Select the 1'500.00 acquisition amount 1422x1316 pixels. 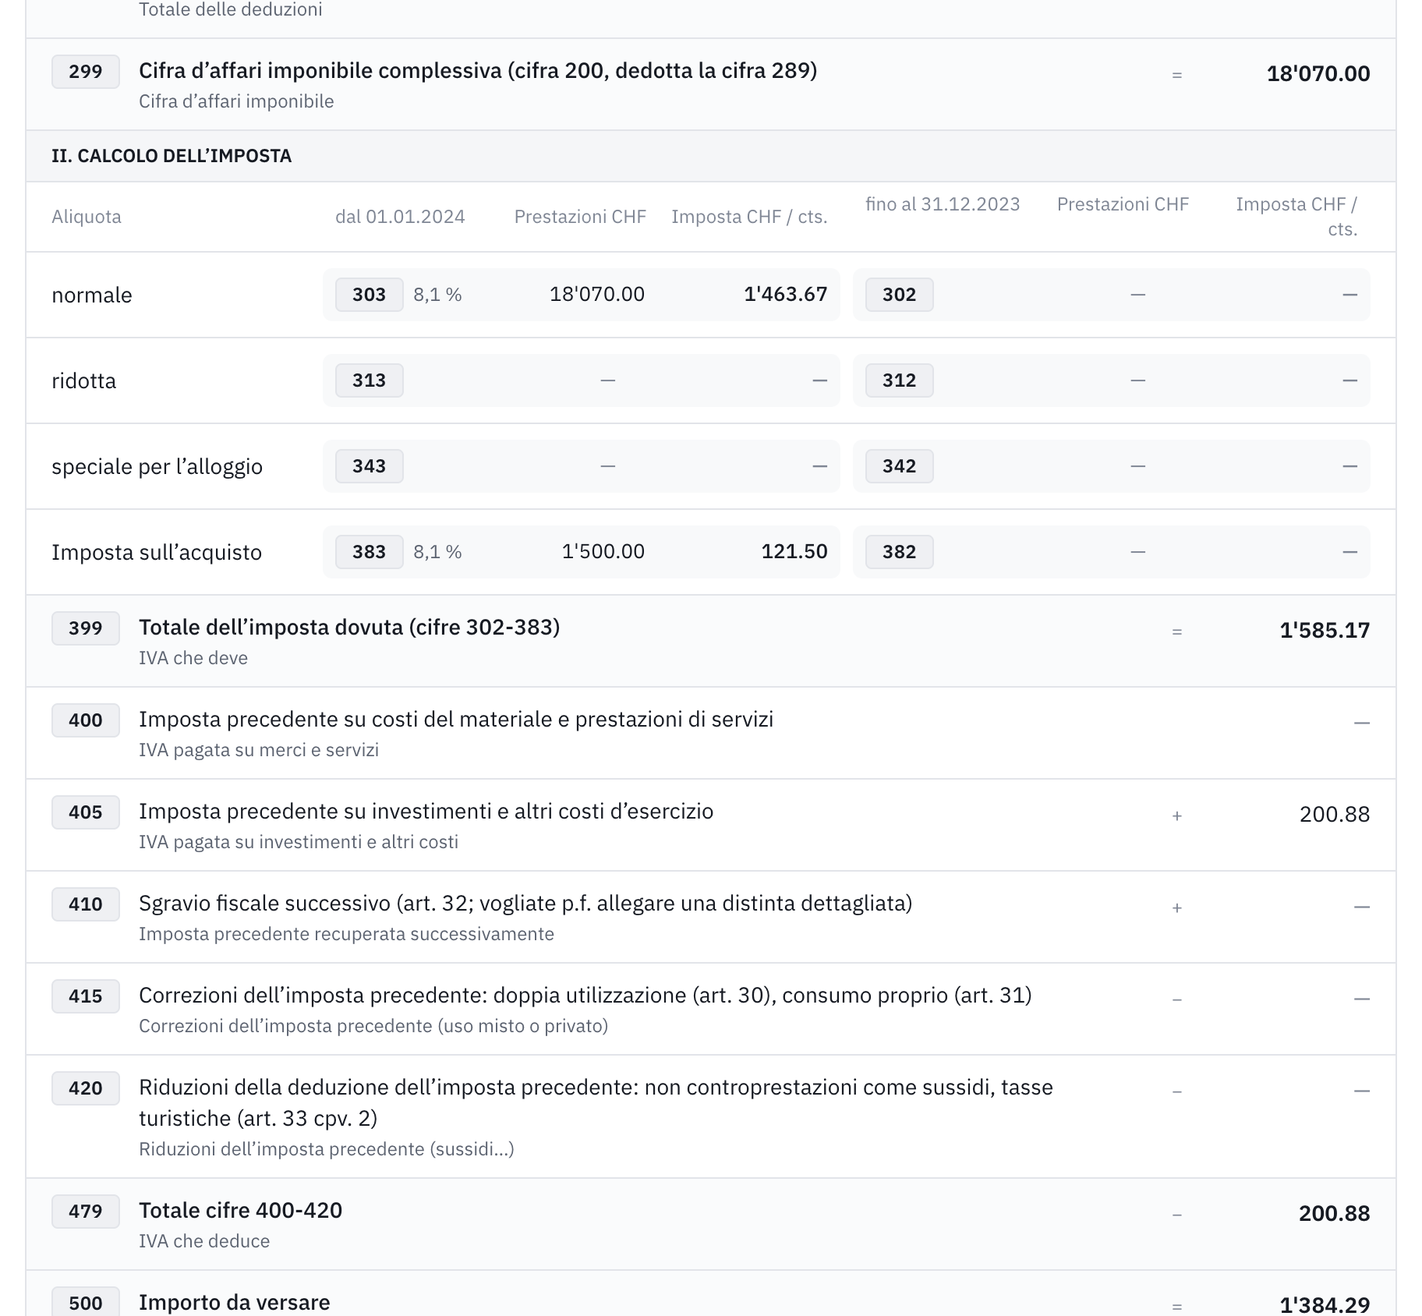pos(603,551)
